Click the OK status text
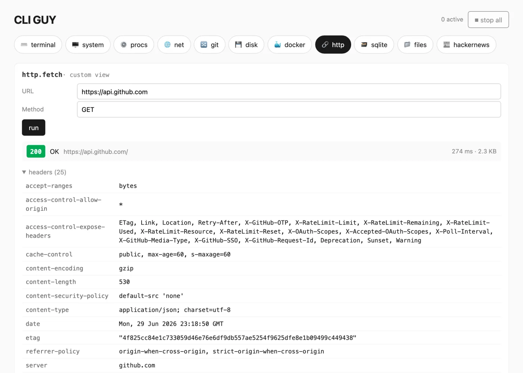 click(55, 151)
